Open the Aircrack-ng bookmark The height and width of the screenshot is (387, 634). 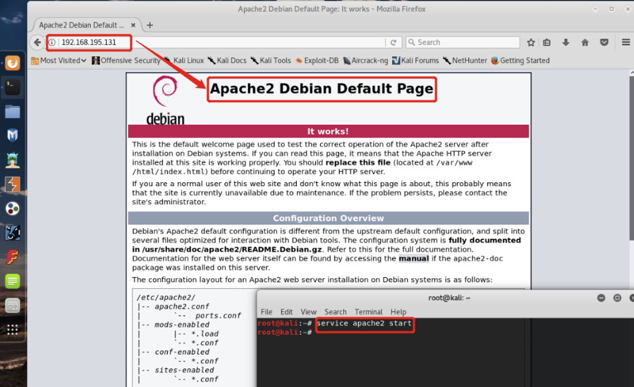click(x=366, y=61)
